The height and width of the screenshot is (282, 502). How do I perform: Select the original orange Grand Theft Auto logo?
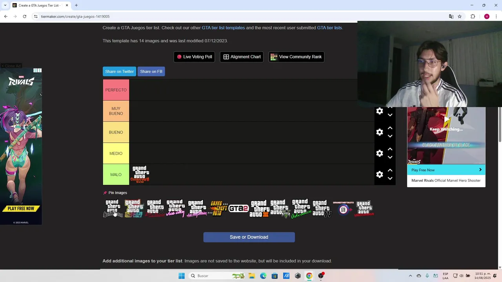(x=218, y=208)
